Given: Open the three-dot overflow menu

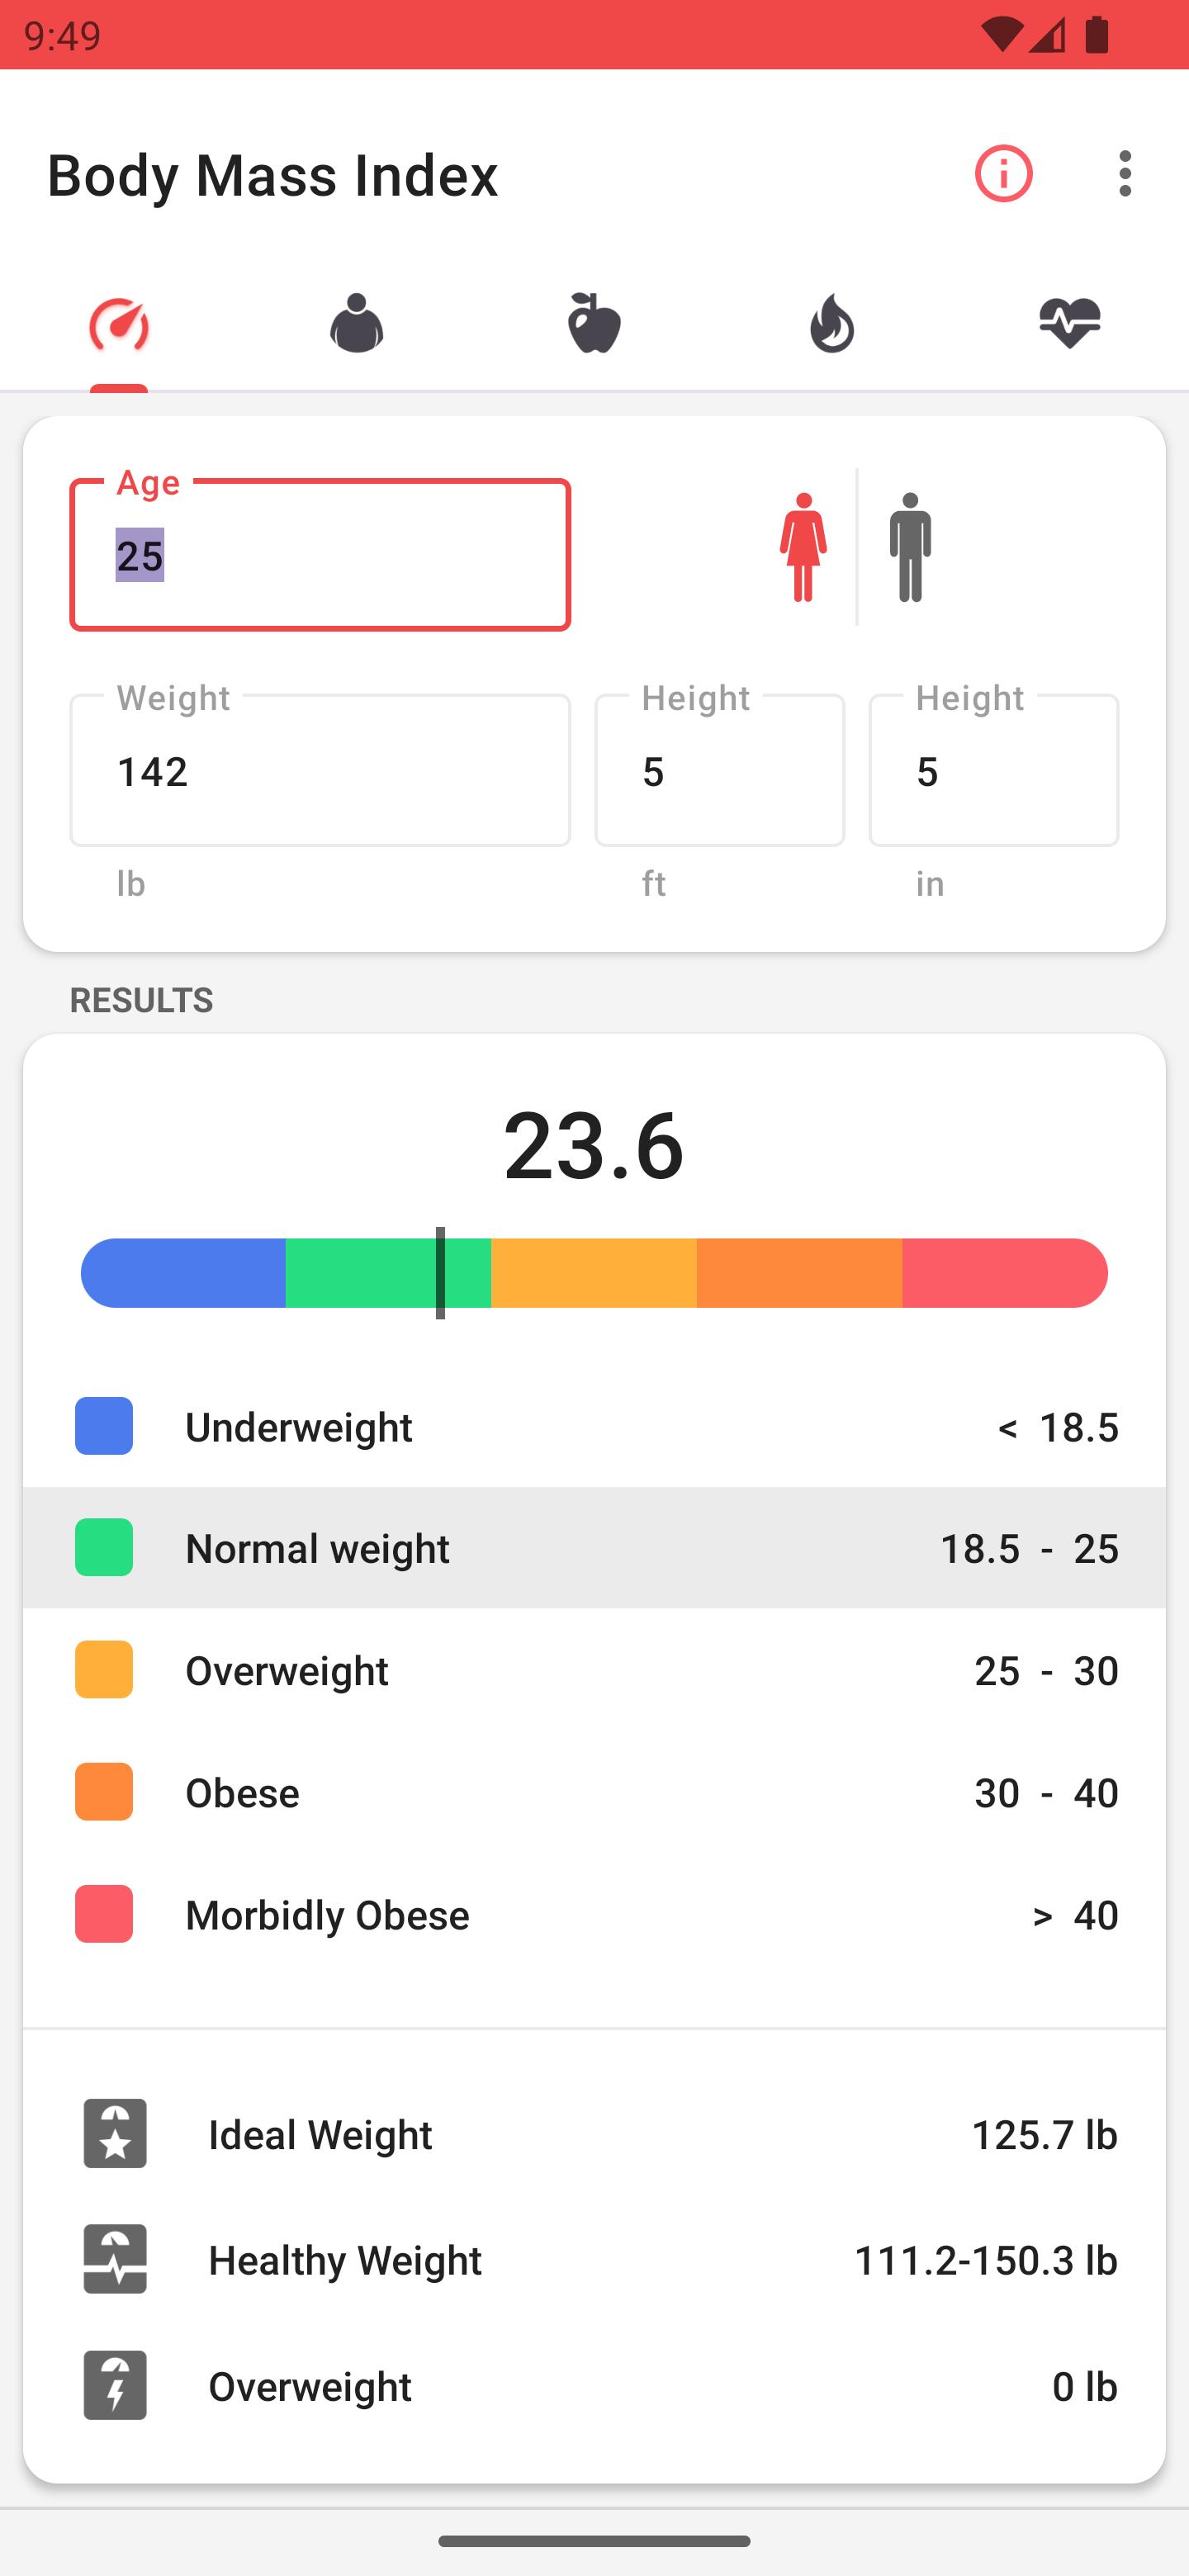Looking at the screenshot, I should [x=1125, y=174].
